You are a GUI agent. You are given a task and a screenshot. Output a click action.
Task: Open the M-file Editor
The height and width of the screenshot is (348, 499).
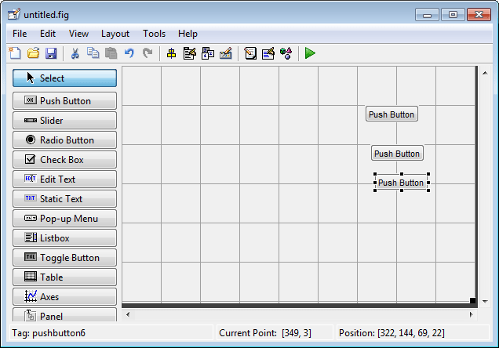(250, 53)
